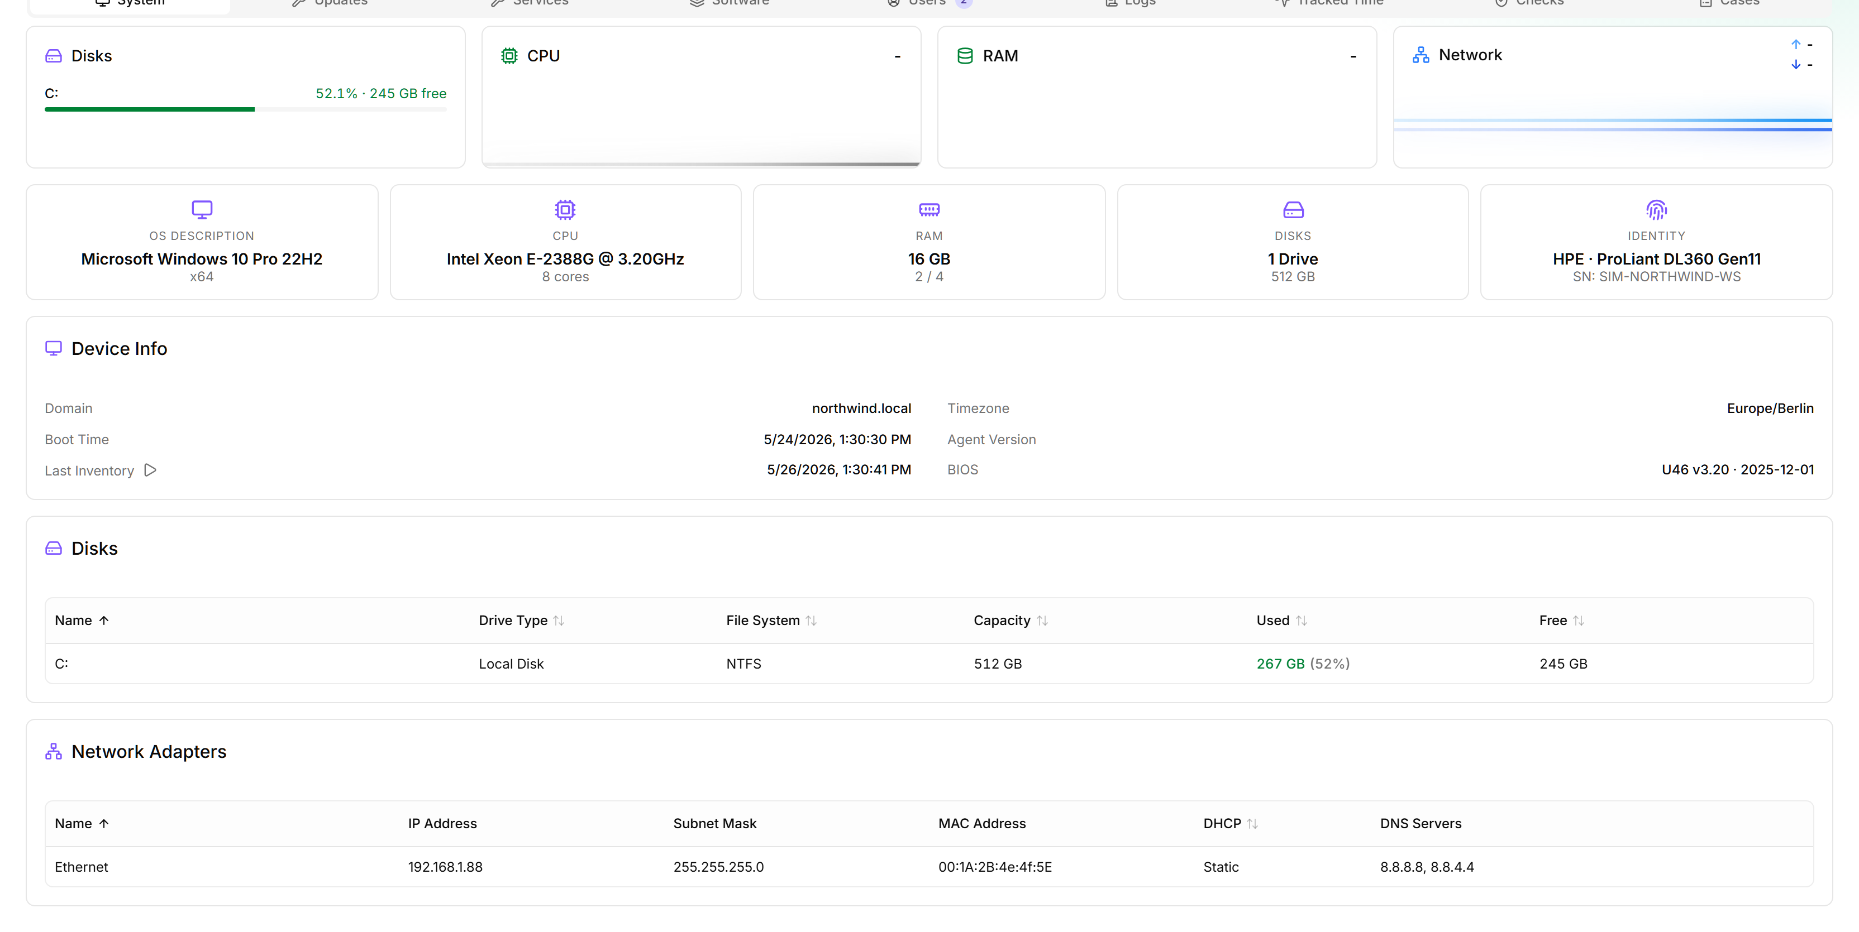Screen dimensions: 1859x932
Task: Click the monitor icon beside Device Info heading
Action: 54,348
